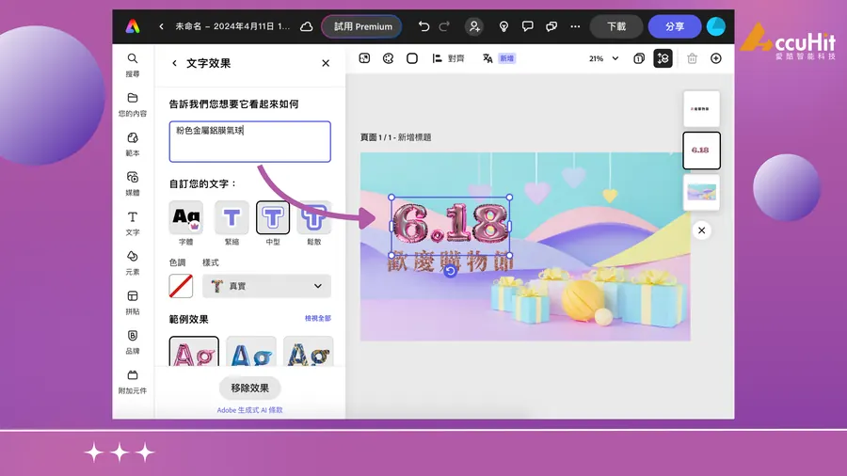Open the lightbulb tips icon
The height and width of the screenshot is (476, 847).
point(503,26)
